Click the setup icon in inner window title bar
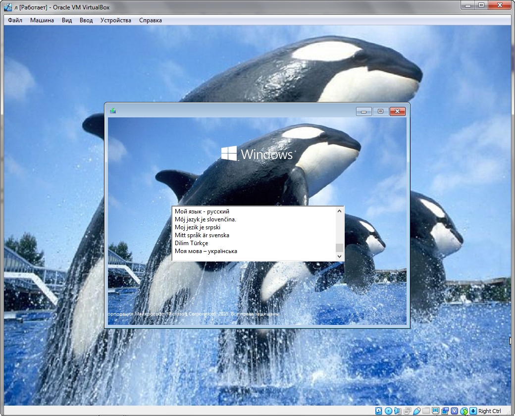515x416 pixels. point(113,111)
